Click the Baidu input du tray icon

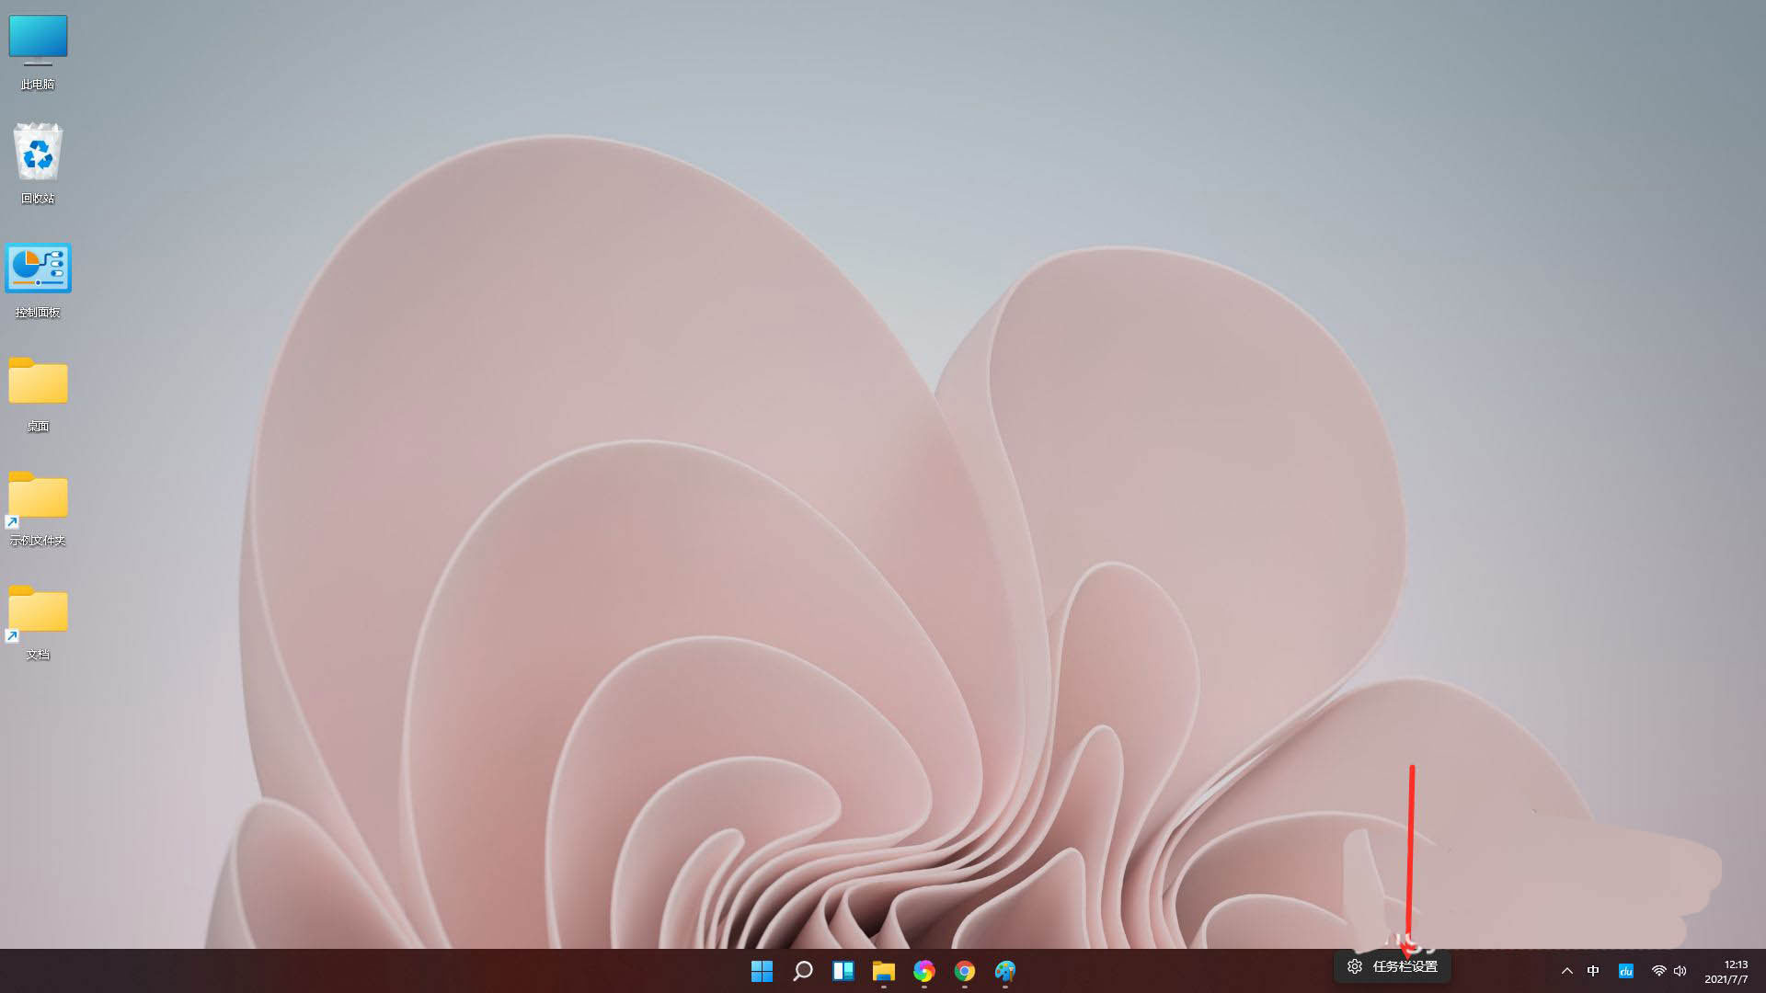pyautogui.click(x=1625, y=970)
